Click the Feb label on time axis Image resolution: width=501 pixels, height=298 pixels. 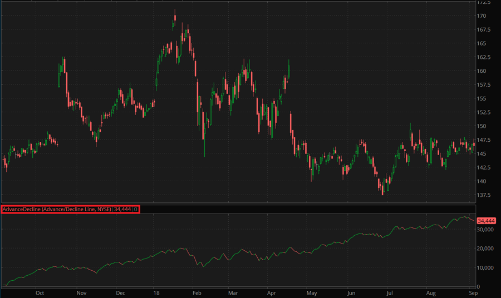pyautogui.click(x=195, y=292)
